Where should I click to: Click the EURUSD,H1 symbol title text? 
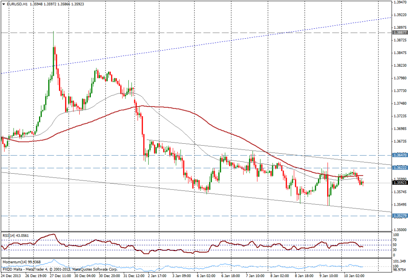(x=16, y=4)
